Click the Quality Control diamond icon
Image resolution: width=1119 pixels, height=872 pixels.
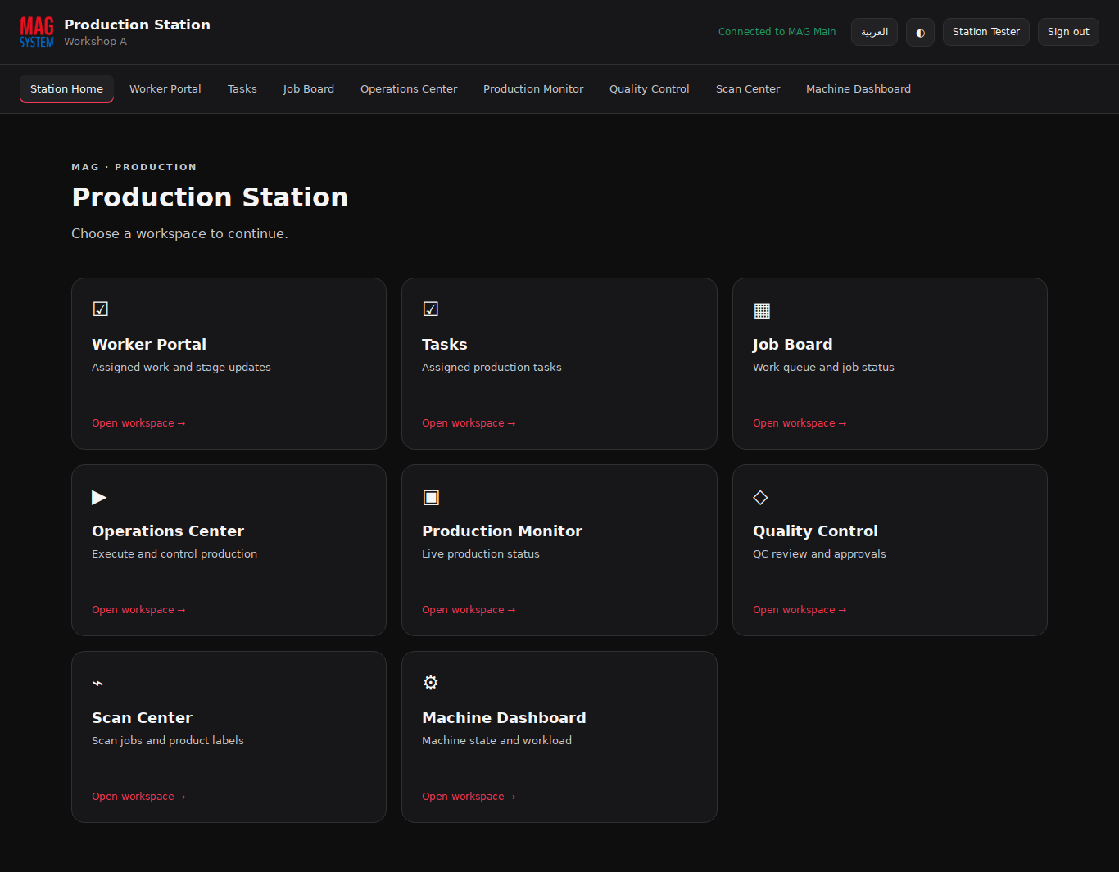point(760,497)
